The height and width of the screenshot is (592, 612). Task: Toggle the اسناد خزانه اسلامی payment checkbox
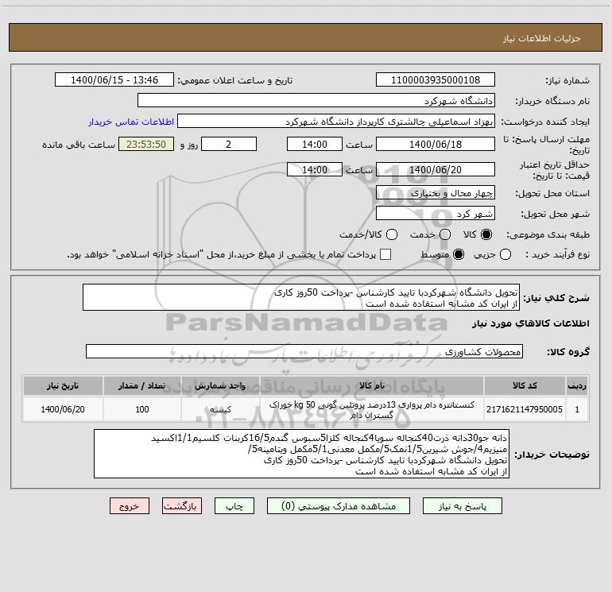[385, 254]
